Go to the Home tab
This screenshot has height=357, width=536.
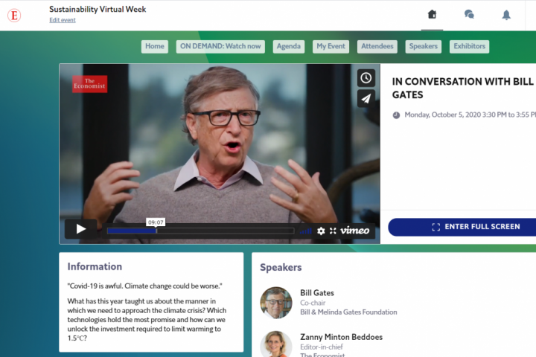point(155,46)
